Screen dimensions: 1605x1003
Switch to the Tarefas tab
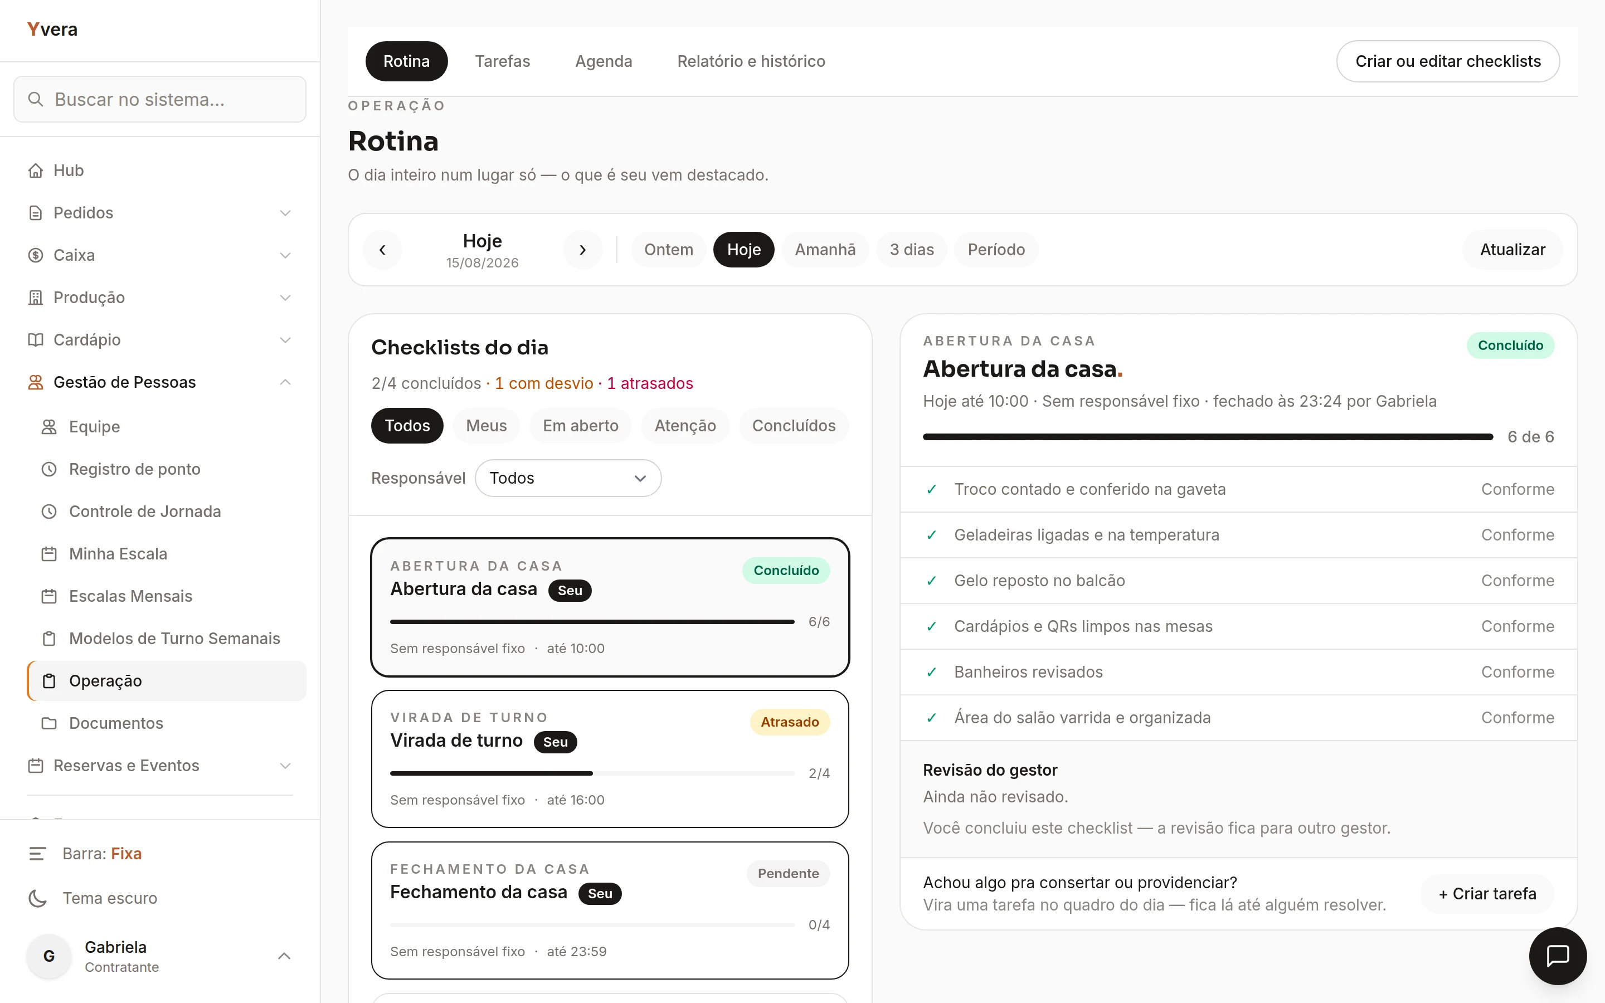[x=502, y=61]
